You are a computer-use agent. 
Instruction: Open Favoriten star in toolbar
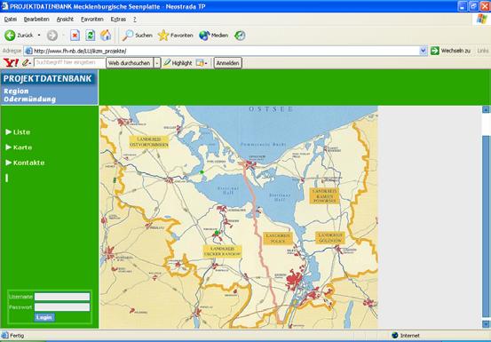[x=163, y=36]
